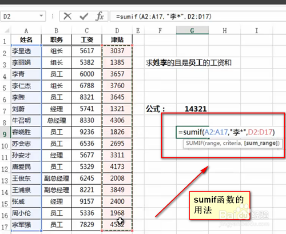Select name cell 李仁杰
The width and height of the screenshot is (286, 234).
point(26,86)
